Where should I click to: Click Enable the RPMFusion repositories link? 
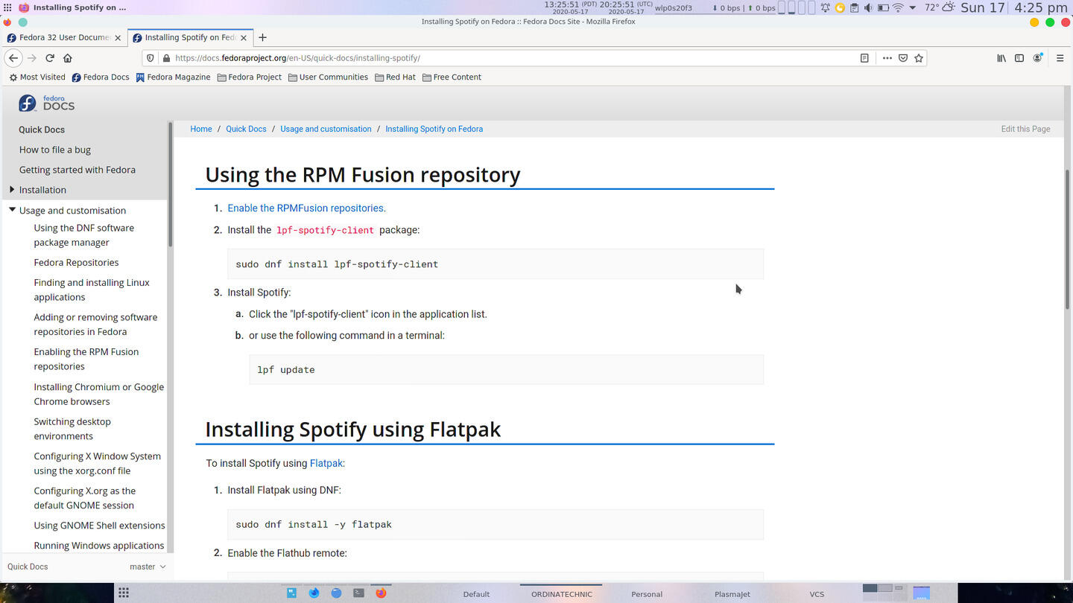point(306,208)
